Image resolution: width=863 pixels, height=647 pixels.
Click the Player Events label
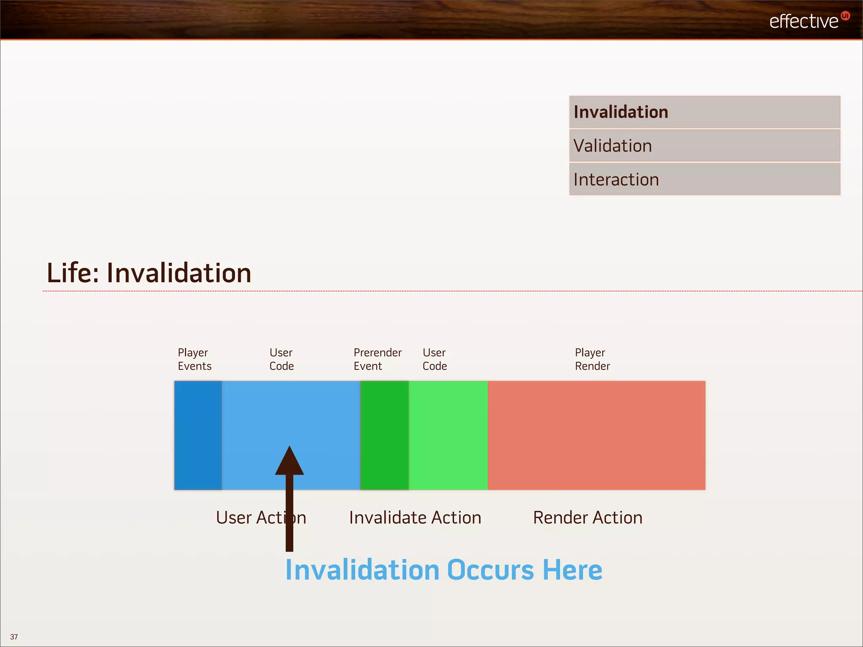coord(194,359)
